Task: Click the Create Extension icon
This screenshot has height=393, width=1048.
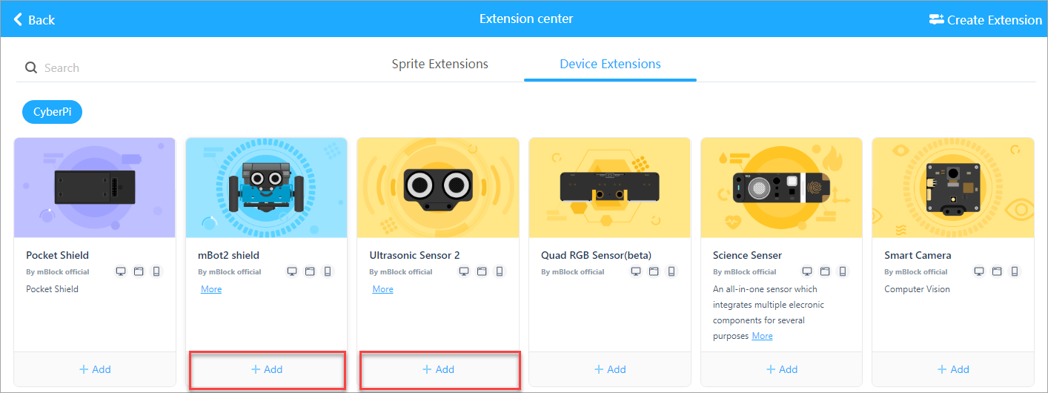Action: point(936,19)
